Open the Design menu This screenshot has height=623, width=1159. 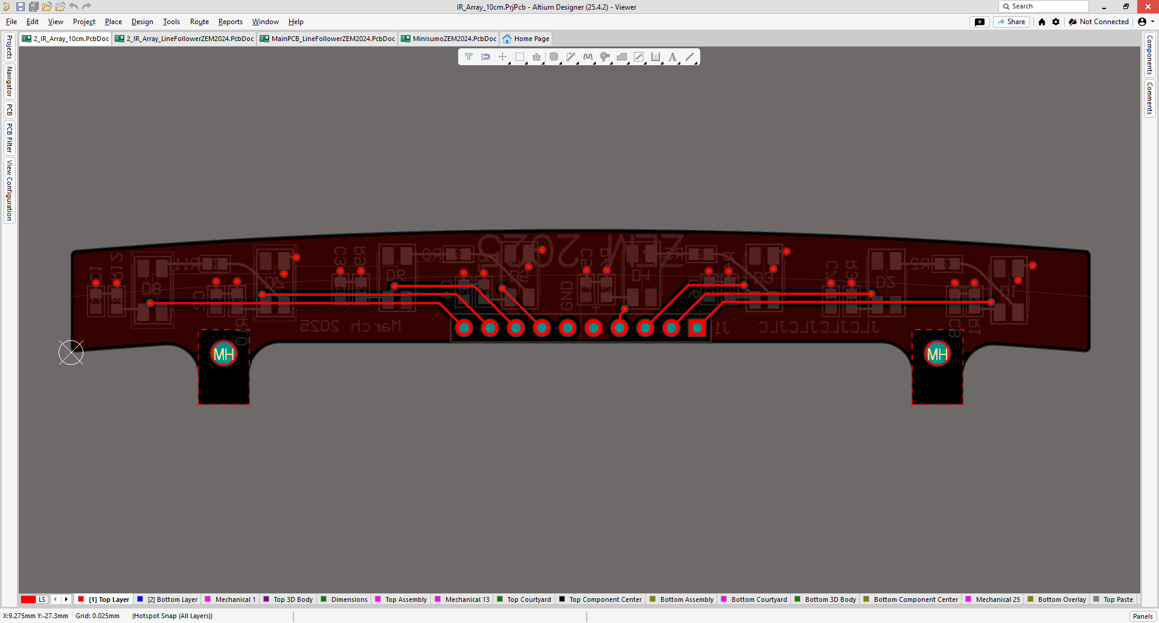[x=142, y=22]
